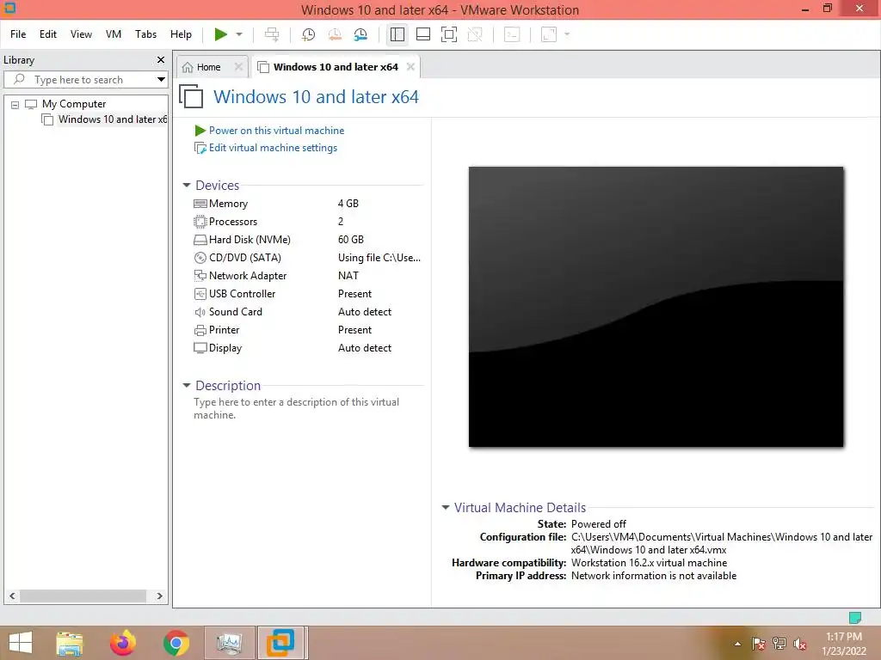Click the Network Adapter device icon
This screenshot has height=660, width=881.
point(200,276)
